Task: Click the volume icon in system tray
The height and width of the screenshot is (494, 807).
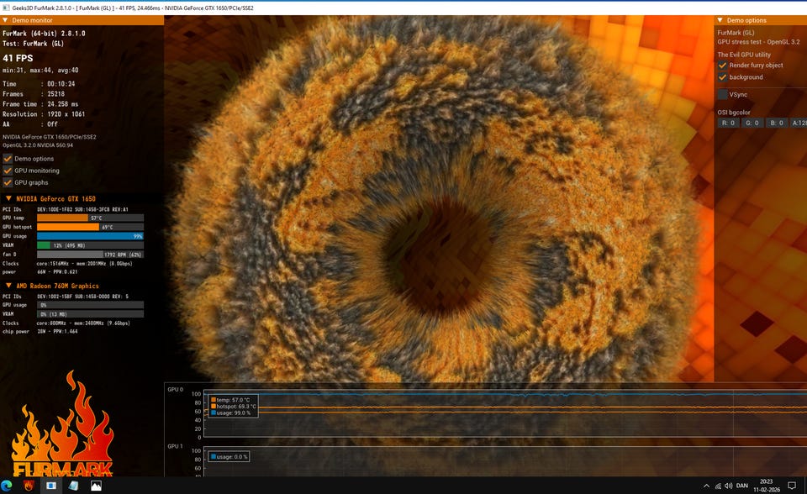Action: (728, 486)
